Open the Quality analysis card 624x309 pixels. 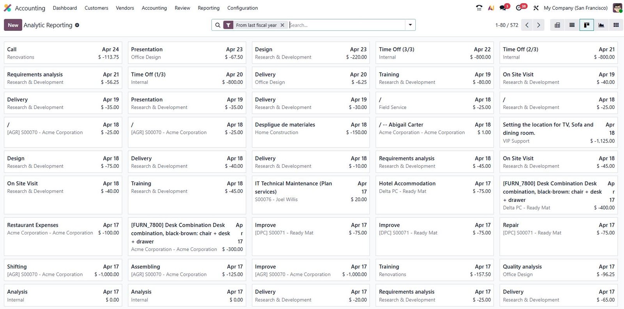(558, 270)
